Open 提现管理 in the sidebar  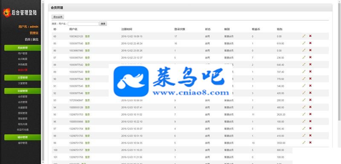point(23,113)
